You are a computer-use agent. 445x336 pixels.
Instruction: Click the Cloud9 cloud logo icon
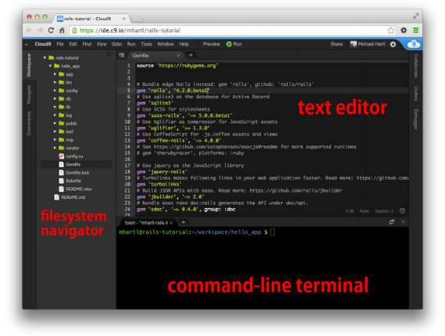(414, 44)
